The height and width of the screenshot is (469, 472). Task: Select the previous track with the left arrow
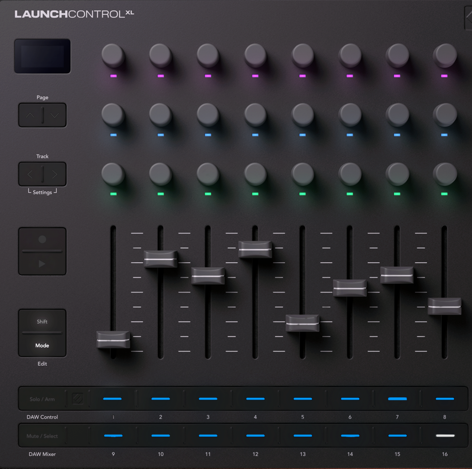pyautogui.click(x=30, y=174)
